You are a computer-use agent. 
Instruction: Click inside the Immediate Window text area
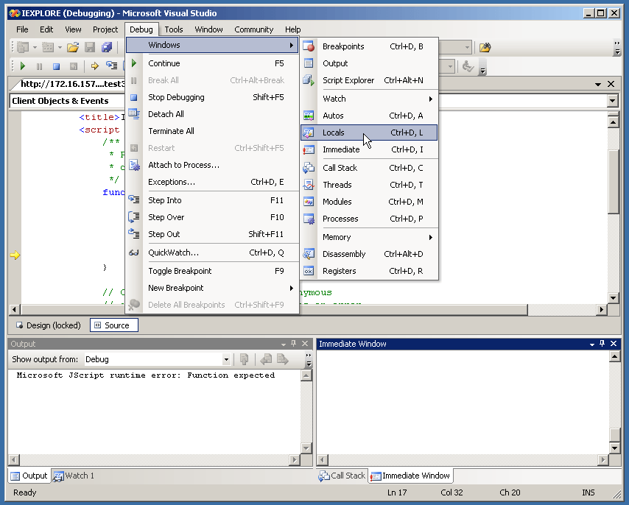pyautogui.click(x=463, y=402)
